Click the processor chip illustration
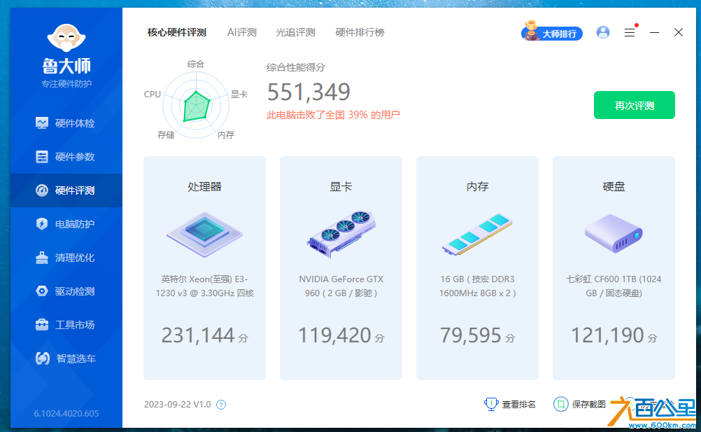 pyautogui.click(x=204, y=234)
